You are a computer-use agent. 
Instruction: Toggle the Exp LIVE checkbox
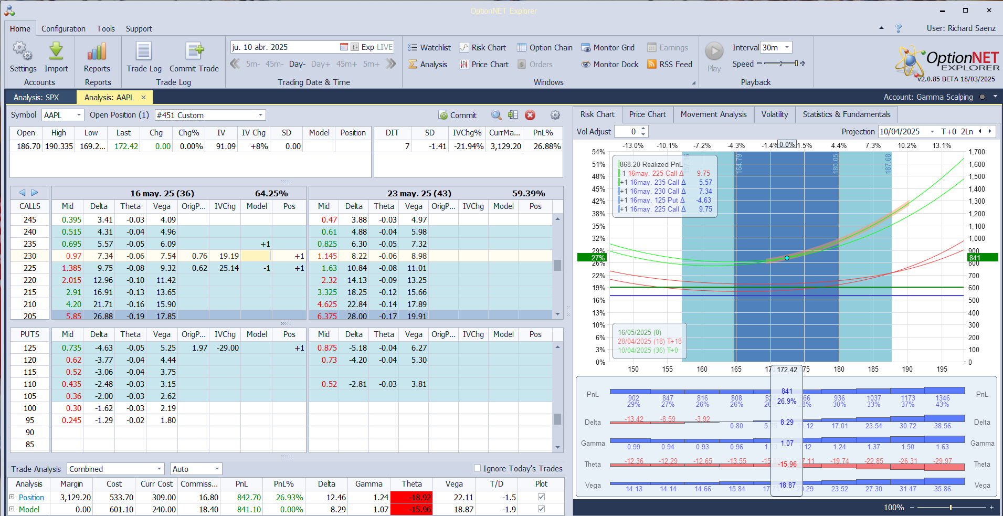tap(355, 47)
